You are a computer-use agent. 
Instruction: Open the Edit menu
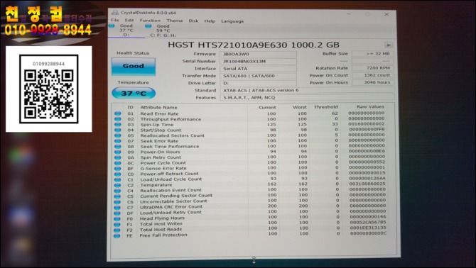(129, 21)
